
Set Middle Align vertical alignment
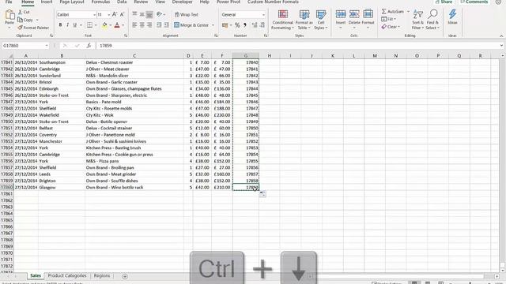click(x=142, y=14)
